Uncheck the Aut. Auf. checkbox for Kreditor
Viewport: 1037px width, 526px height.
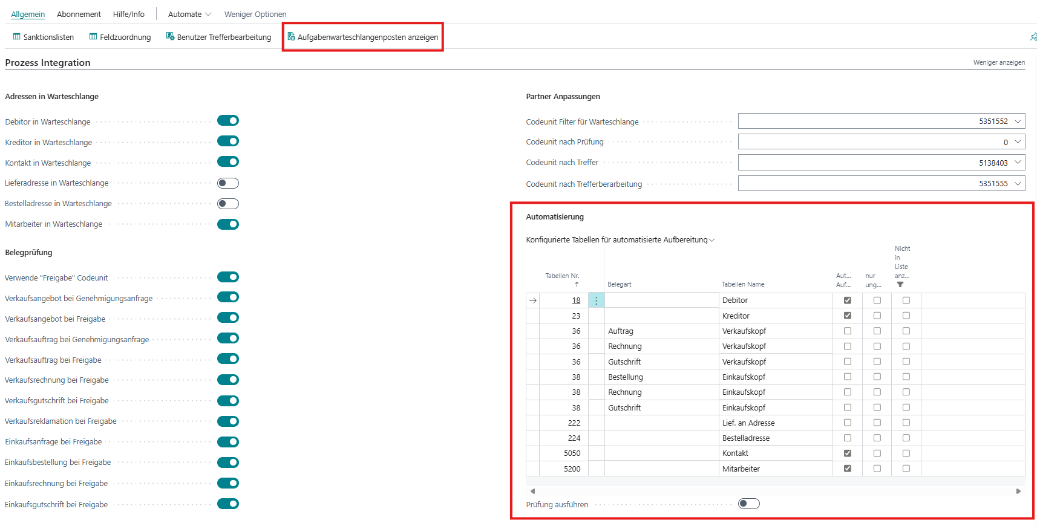(848, 316)
